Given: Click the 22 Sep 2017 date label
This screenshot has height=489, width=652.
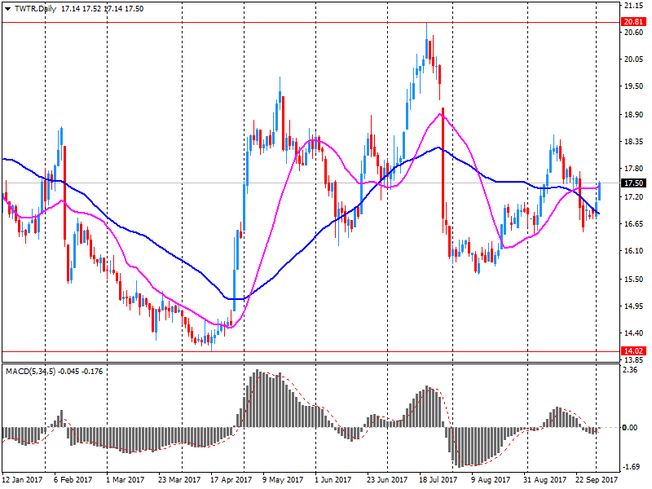Looking at the screenshot, I should click(x=597, y=480).
